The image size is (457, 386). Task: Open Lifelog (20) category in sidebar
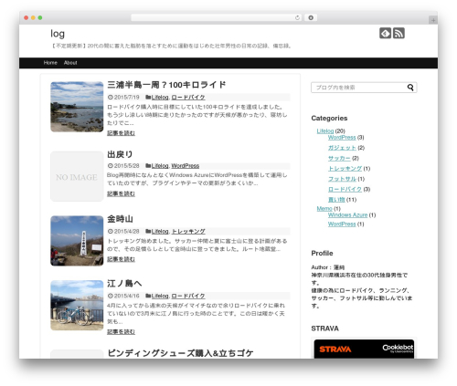coord(325,131)
